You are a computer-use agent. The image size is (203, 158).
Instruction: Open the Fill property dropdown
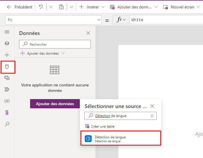(98, 20)
